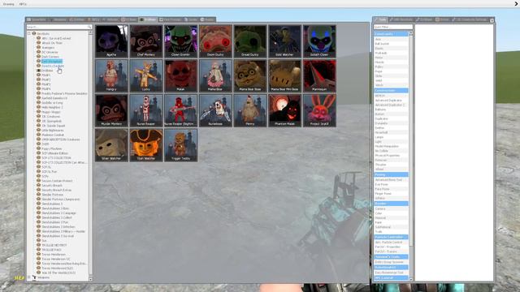Collapse the Posing tool category header
Viewport: 520px width, 292px height.
[391, 174]
